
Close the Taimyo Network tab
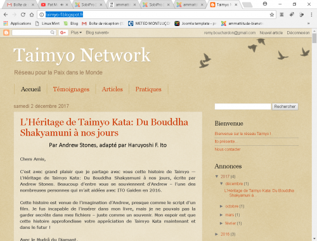pyautogui.click(x=236, y=4)
